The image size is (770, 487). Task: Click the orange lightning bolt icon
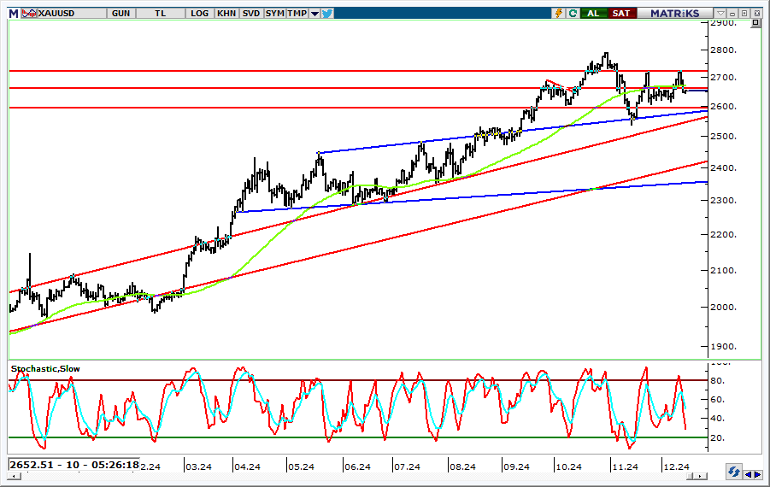click(559, 13)
